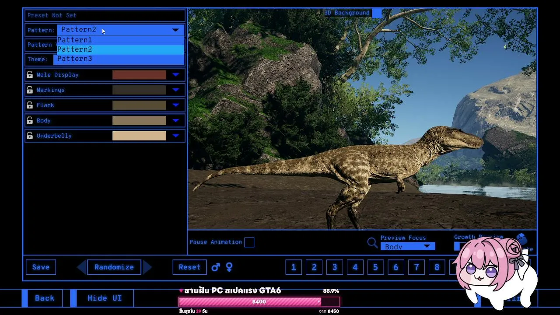Viewport: 560px width, 315px height.
Task: Load skin preset slot 6
Action: (x=396, y=267)
